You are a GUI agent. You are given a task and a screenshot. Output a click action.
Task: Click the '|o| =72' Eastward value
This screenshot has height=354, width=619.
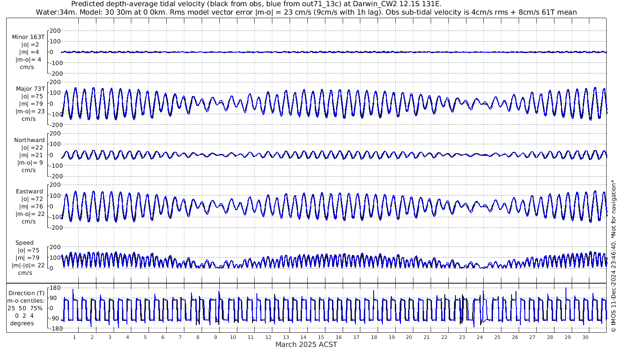pyautogui.click(x=32, y=199)
